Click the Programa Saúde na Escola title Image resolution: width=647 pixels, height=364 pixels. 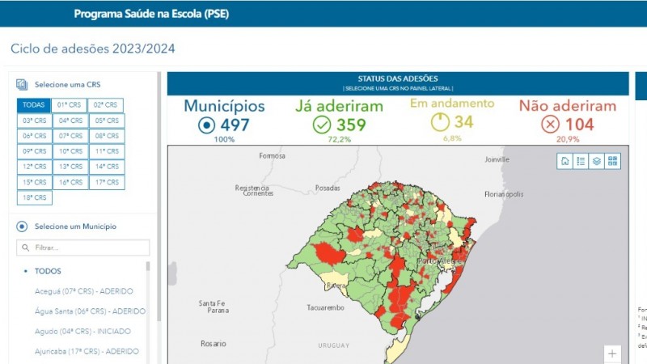150,14
